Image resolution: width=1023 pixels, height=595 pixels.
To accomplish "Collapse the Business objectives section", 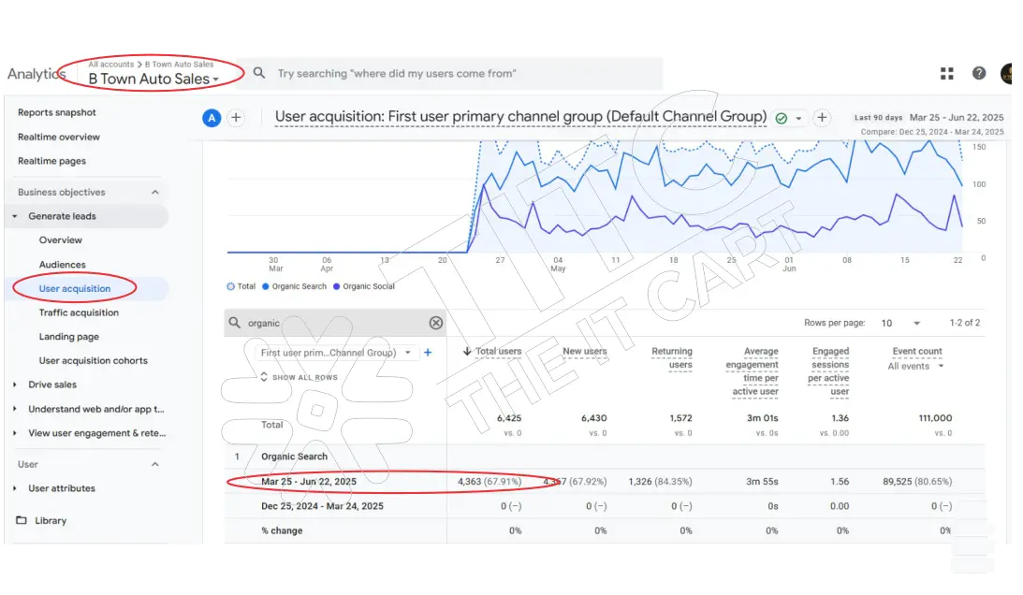I will point(155,193).
